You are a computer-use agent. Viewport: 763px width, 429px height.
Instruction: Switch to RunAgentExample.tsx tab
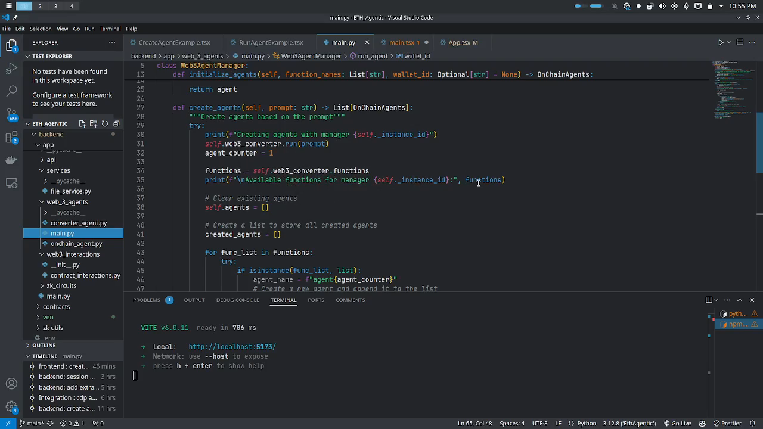pos(271,42)
